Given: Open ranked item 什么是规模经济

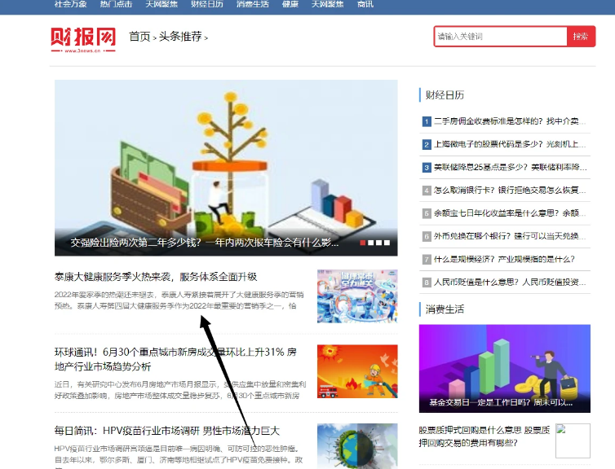Looking at the screenshot, I should (504, 259).
